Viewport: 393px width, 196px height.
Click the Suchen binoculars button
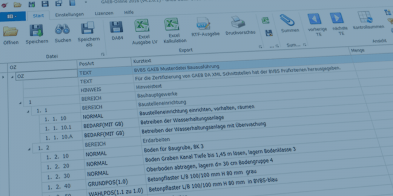pos(62,33)
